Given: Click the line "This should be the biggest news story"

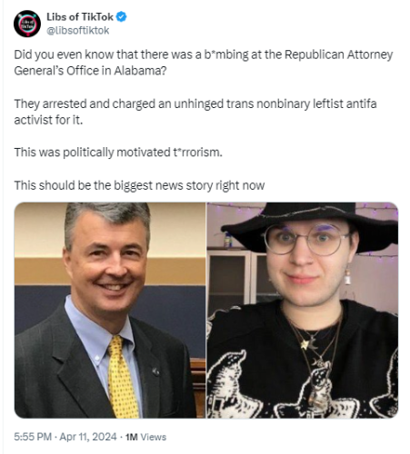Looking at the screenshot, I should 139,185.
